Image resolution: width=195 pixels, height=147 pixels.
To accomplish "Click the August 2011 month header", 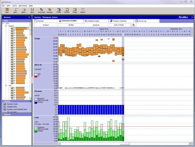I will click(104, 29).
